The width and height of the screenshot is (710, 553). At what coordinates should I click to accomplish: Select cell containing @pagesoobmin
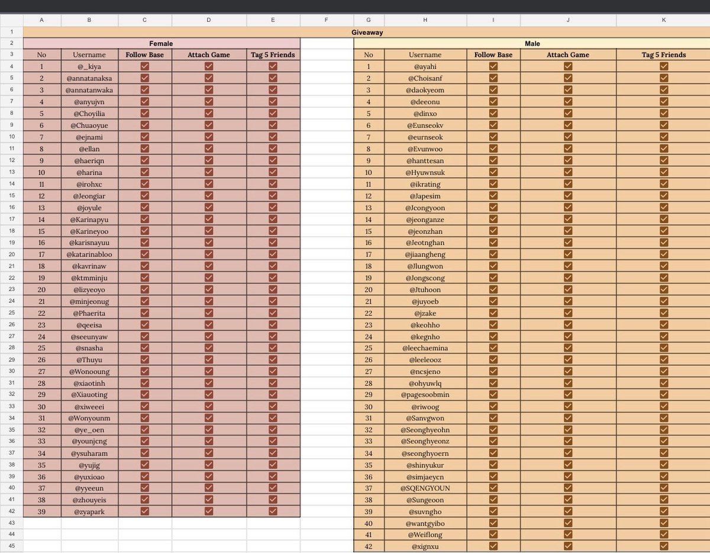pos(425,394)
